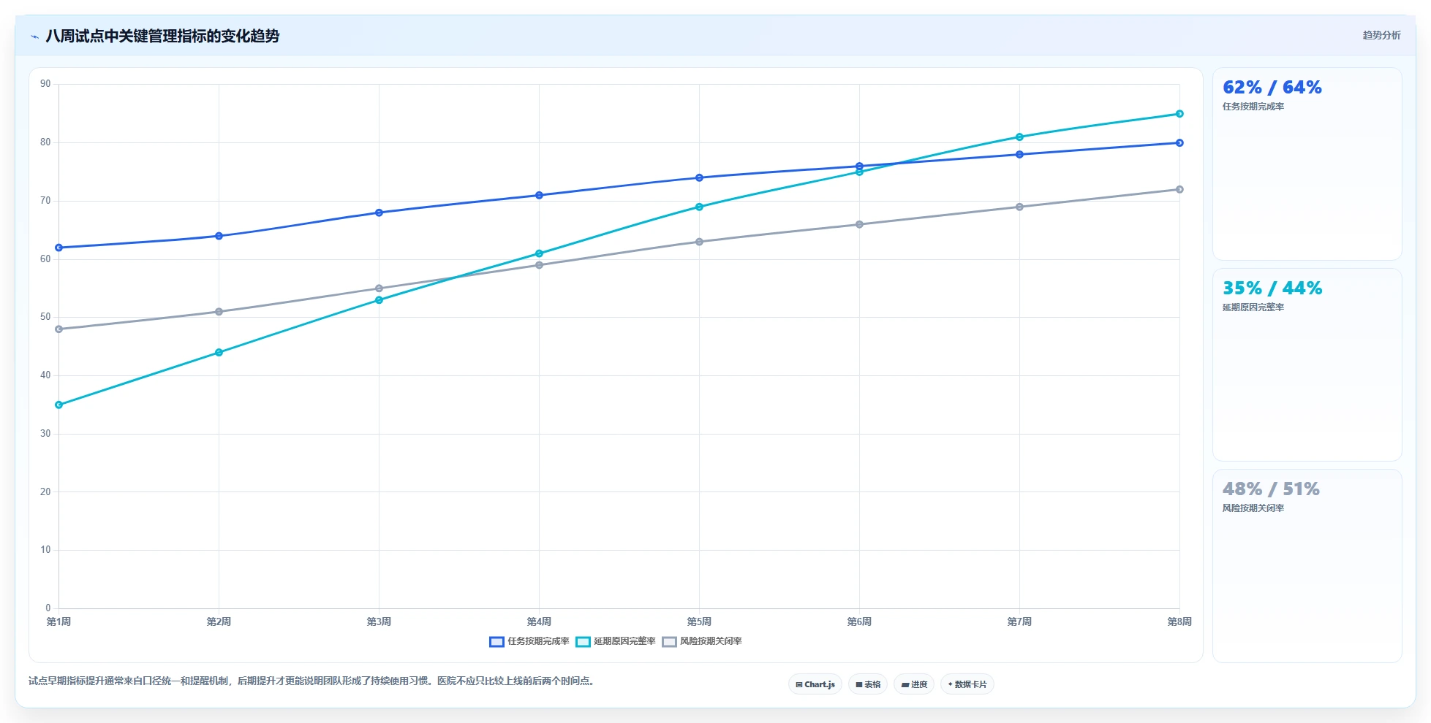
Task: Click the trend icon beside the chart title
Action: [x=34, y=37]
